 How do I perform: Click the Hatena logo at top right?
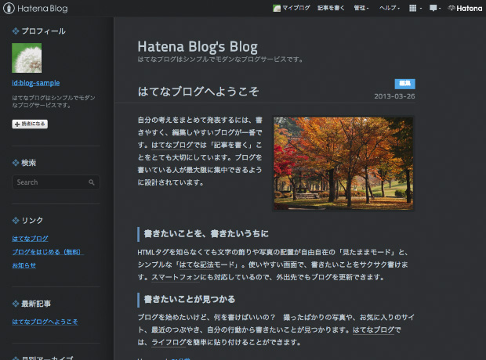[x=466, y=9]
